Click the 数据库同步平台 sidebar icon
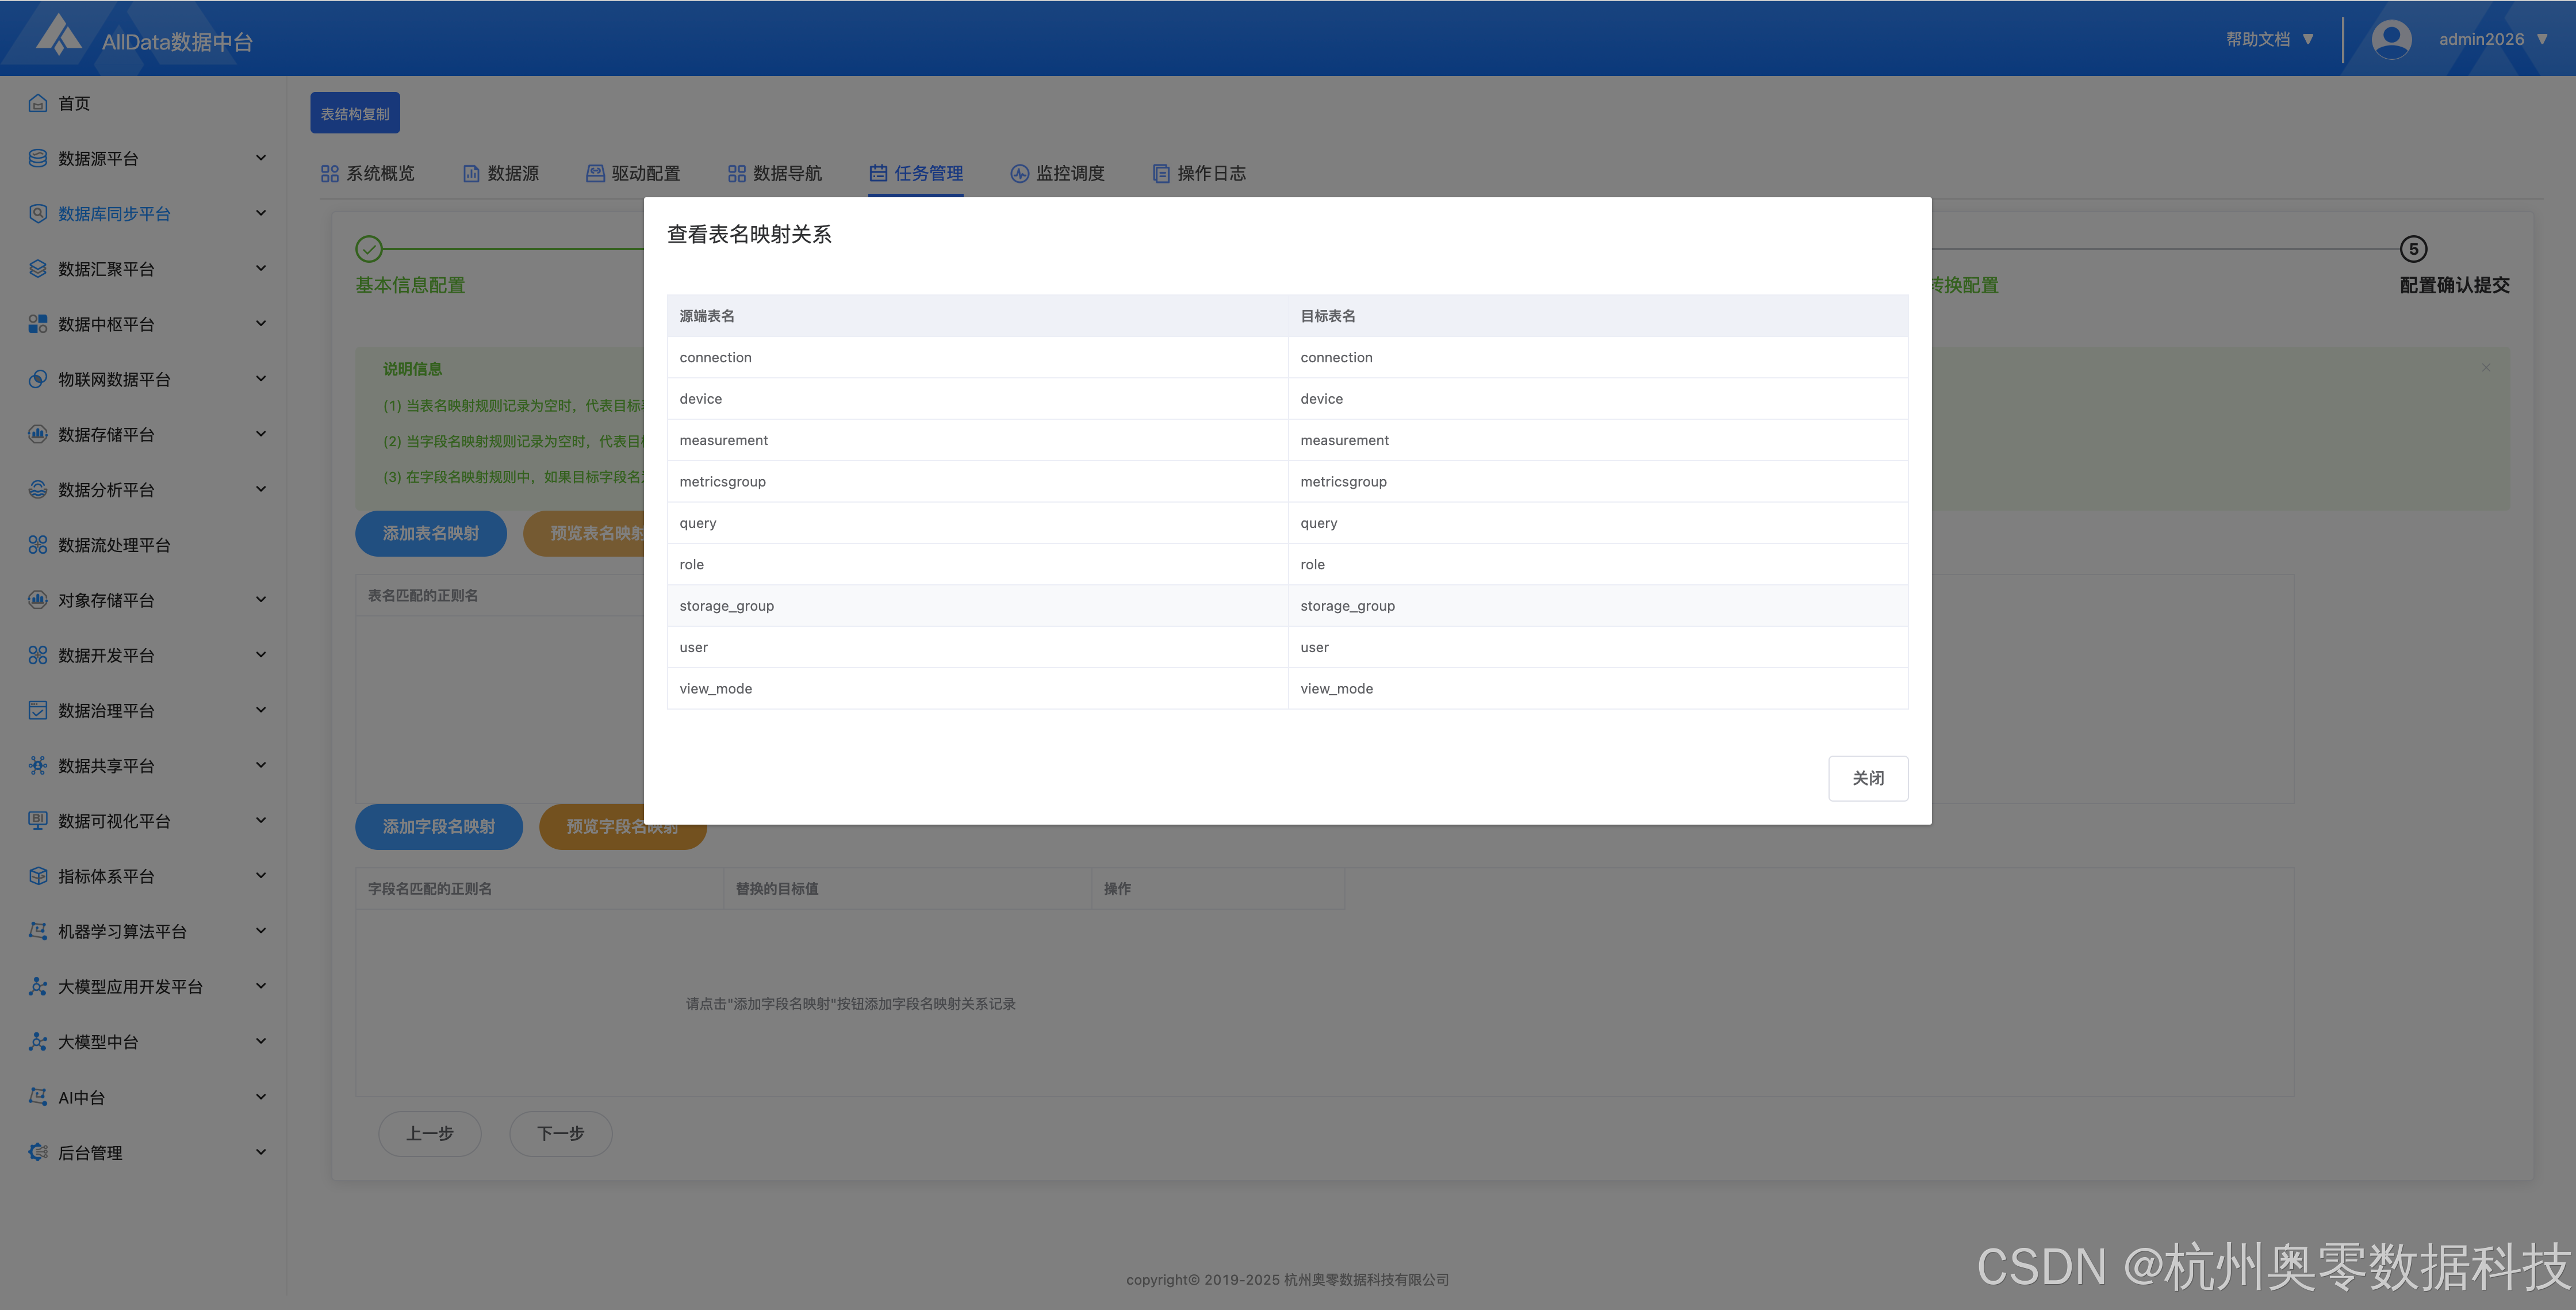Viewport: 2576px width, 1310px height. click(x=38, y=213)
